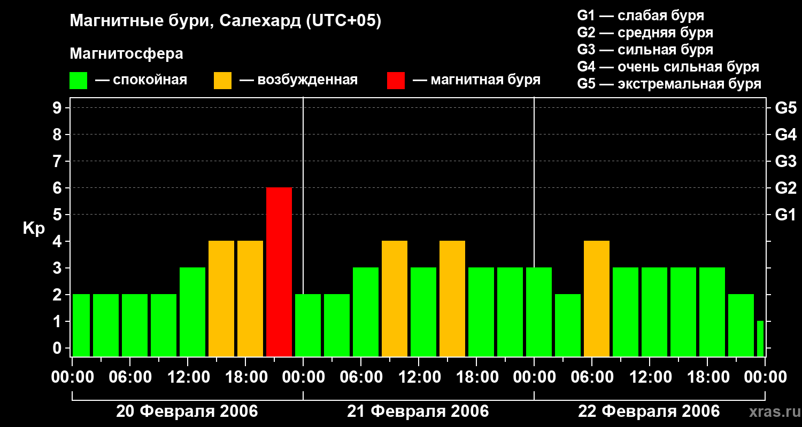Click the 'G4' label on the right axis
The height and width of the screenshot is (427, 802).
[786, 135]
